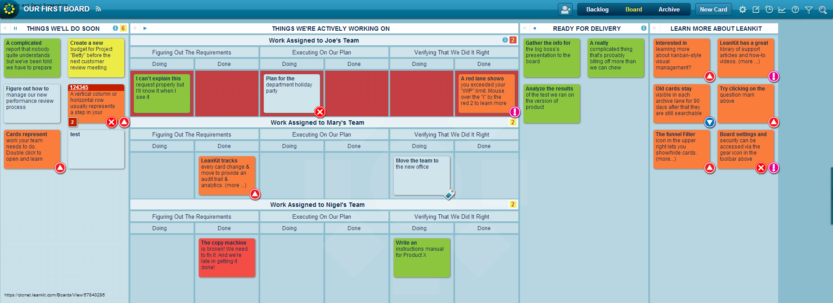Collapse the Ready For Delivery lane
Image resolution: width=833 pixels, height=303 pixels.
tap(525, 28)
